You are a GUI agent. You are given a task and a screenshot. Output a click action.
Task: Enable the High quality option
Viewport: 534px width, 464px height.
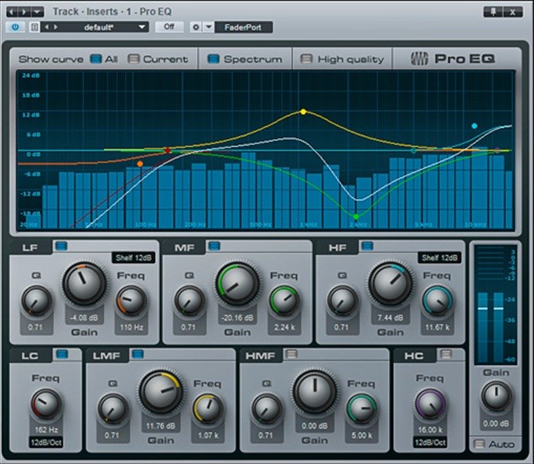[x=306, y=59]
